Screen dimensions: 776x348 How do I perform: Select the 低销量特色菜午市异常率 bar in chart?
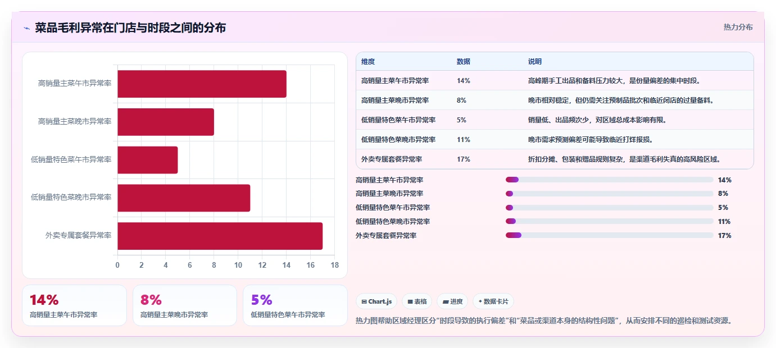148,160
